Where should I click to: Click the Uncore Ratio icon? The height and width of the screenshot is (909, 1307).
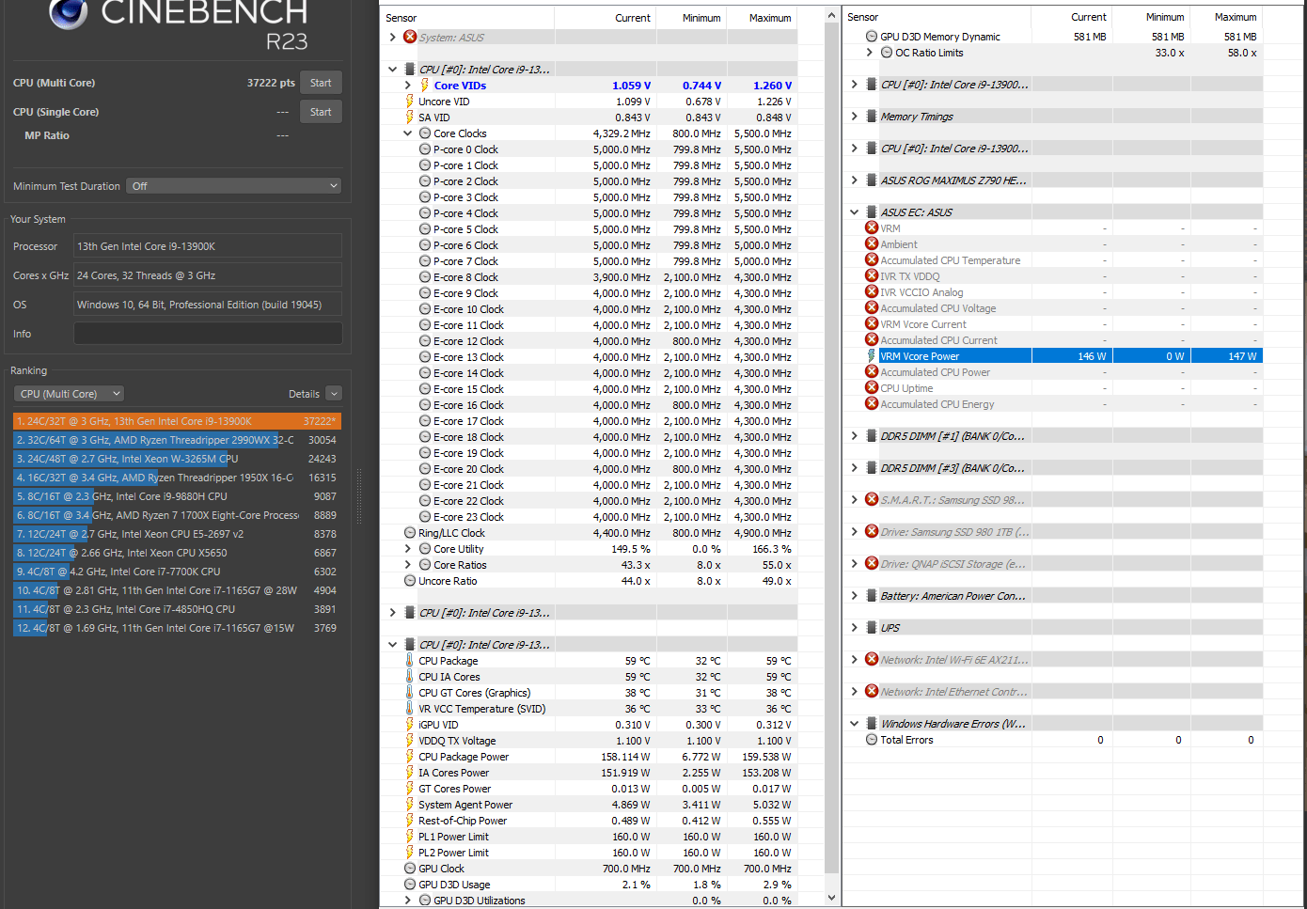pos(410,581)
